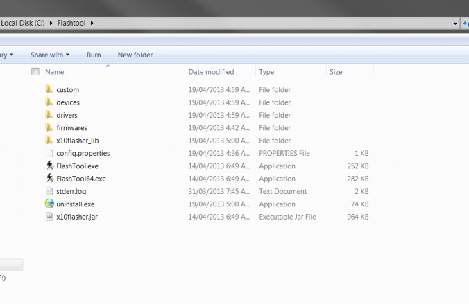Select the stderr.log file name
469x304 pixels.
71,191
